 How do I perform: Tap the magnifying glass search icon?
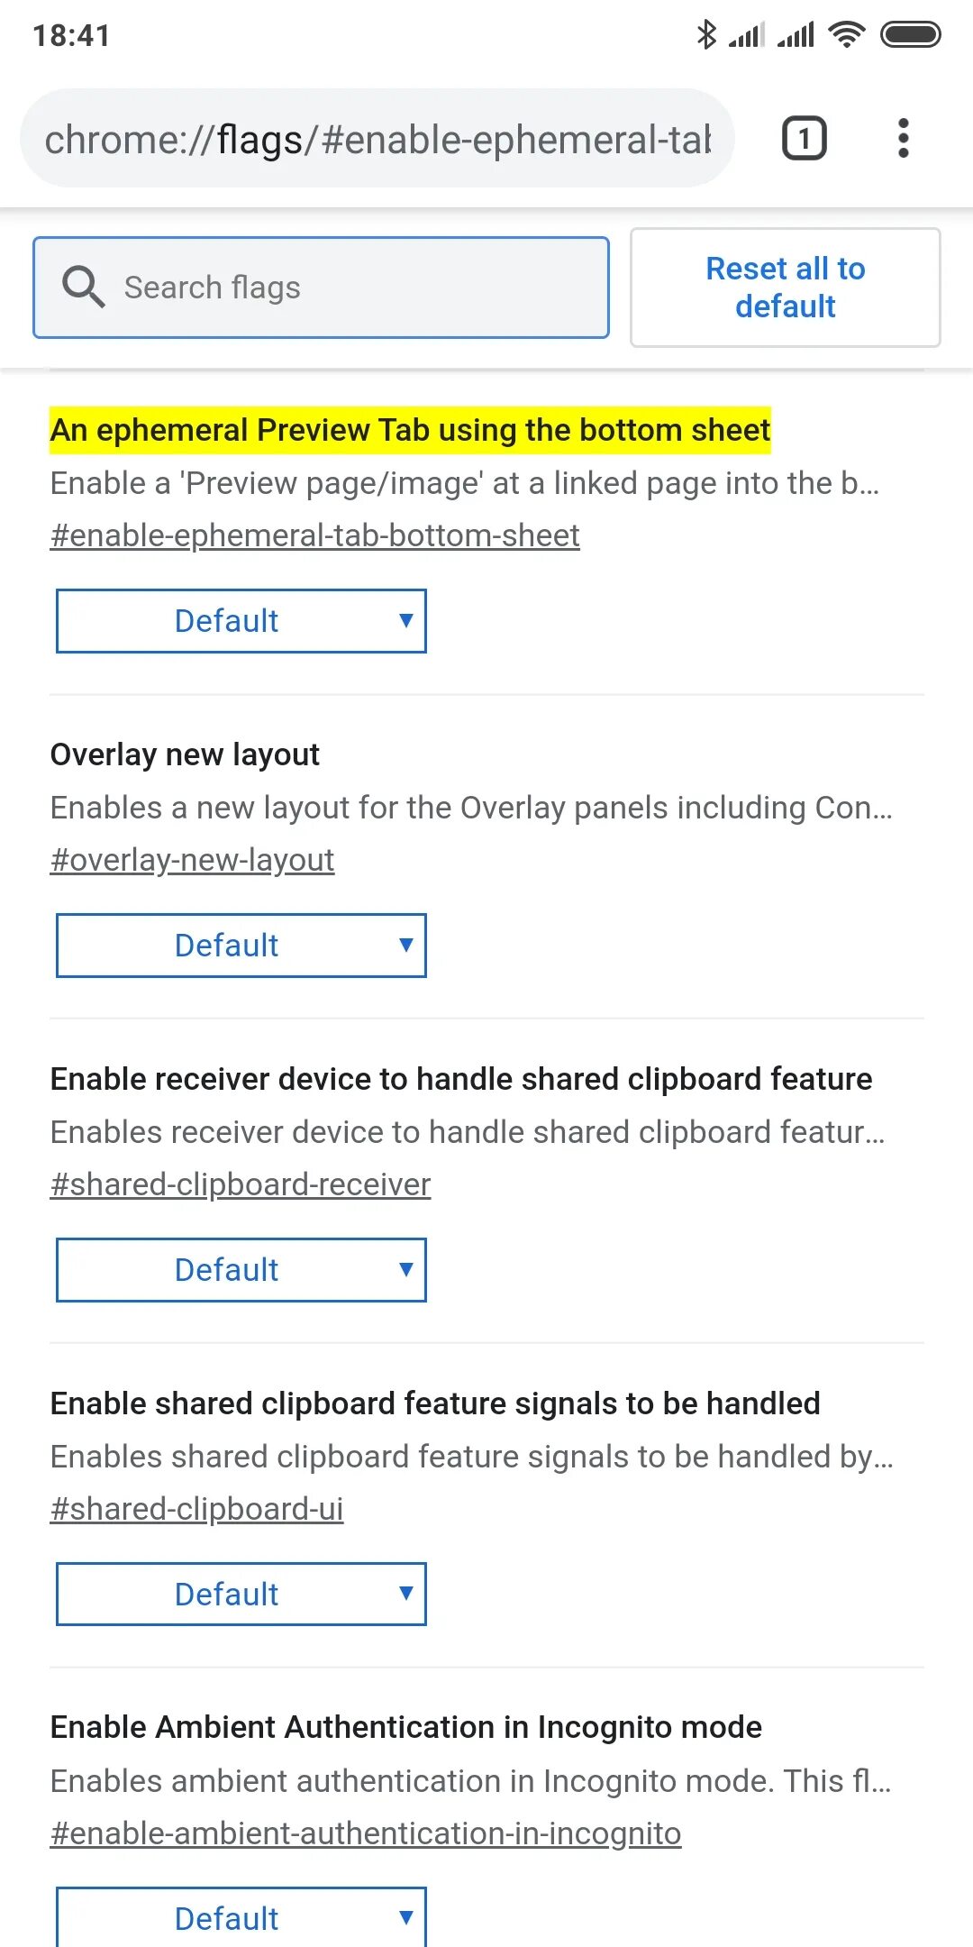pos(83,287)
